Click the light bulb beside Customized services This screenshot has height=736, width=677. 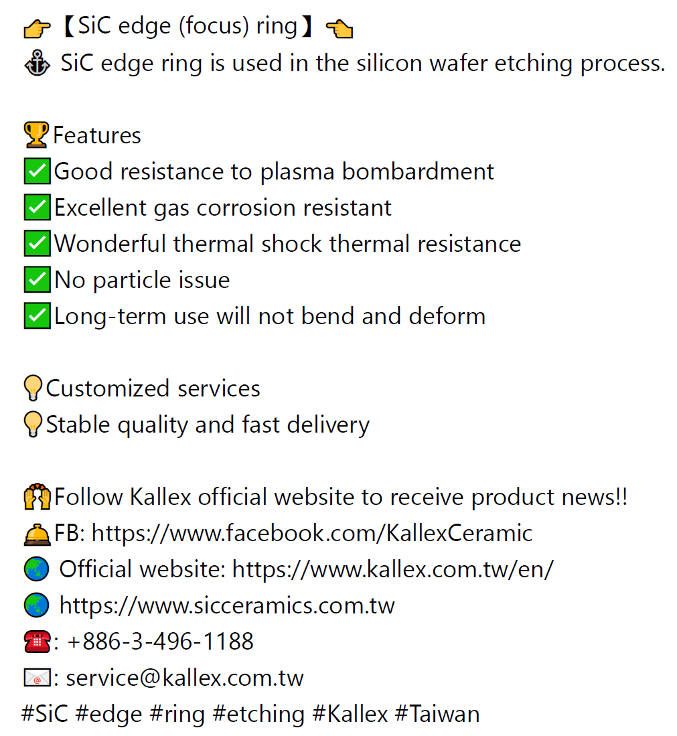click(x=32, y=389)
